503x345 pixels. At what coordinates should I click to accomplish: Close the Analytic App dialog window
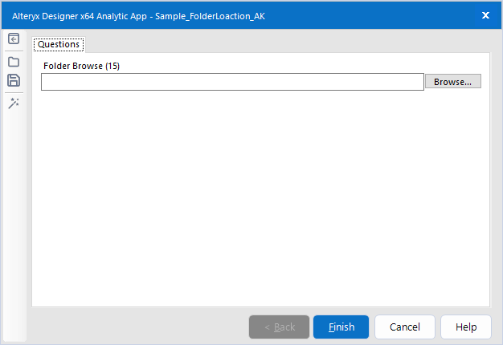point(485,15)
